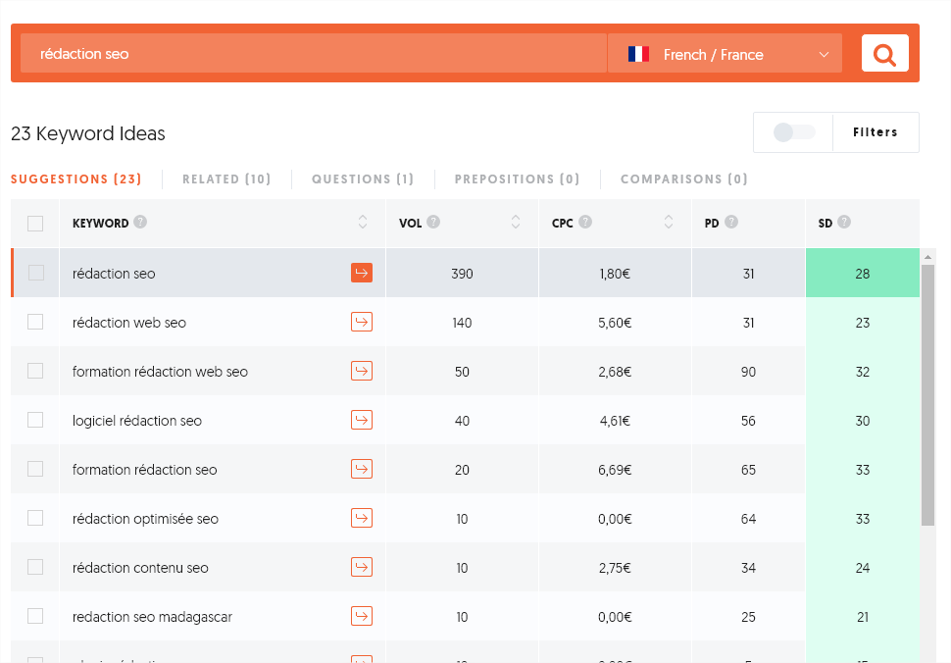The image size is (951, 663).
Task: Open the Filters button
Action: [x=875, y=132]
